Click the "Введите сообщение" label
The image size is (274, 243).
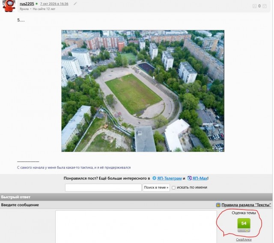pyautogui.click(x=20, y=205)
